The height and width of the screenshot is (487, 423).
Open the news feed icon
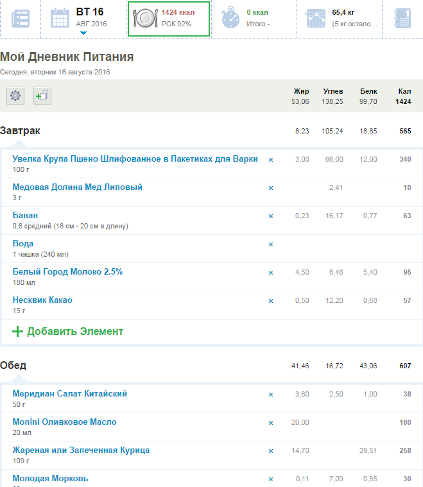point(20,19)
